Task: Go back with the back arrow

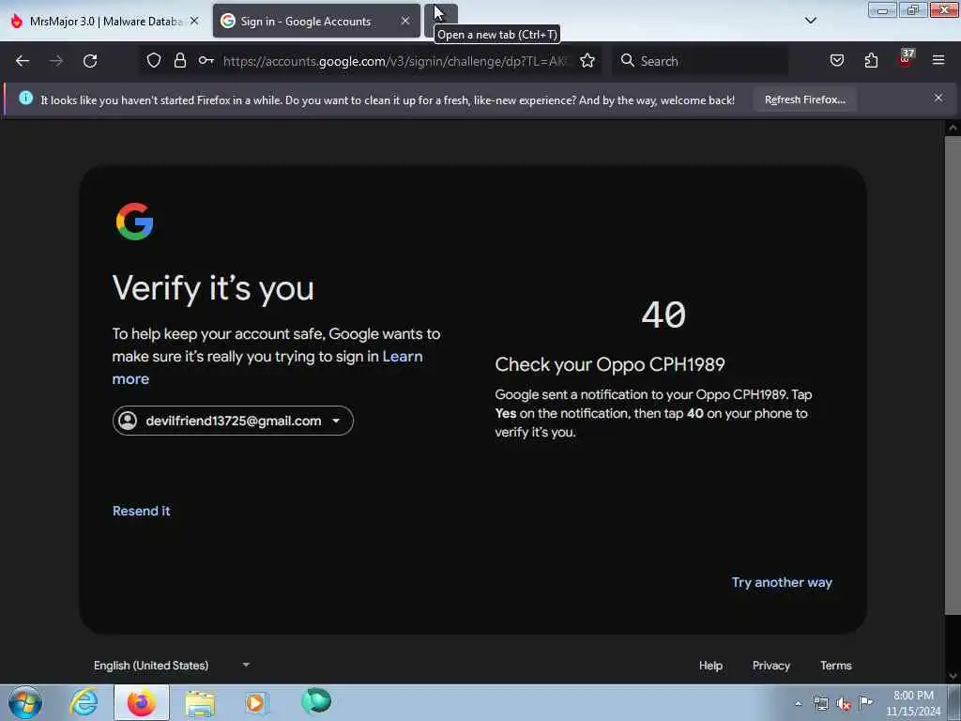Action: [23, 61]
